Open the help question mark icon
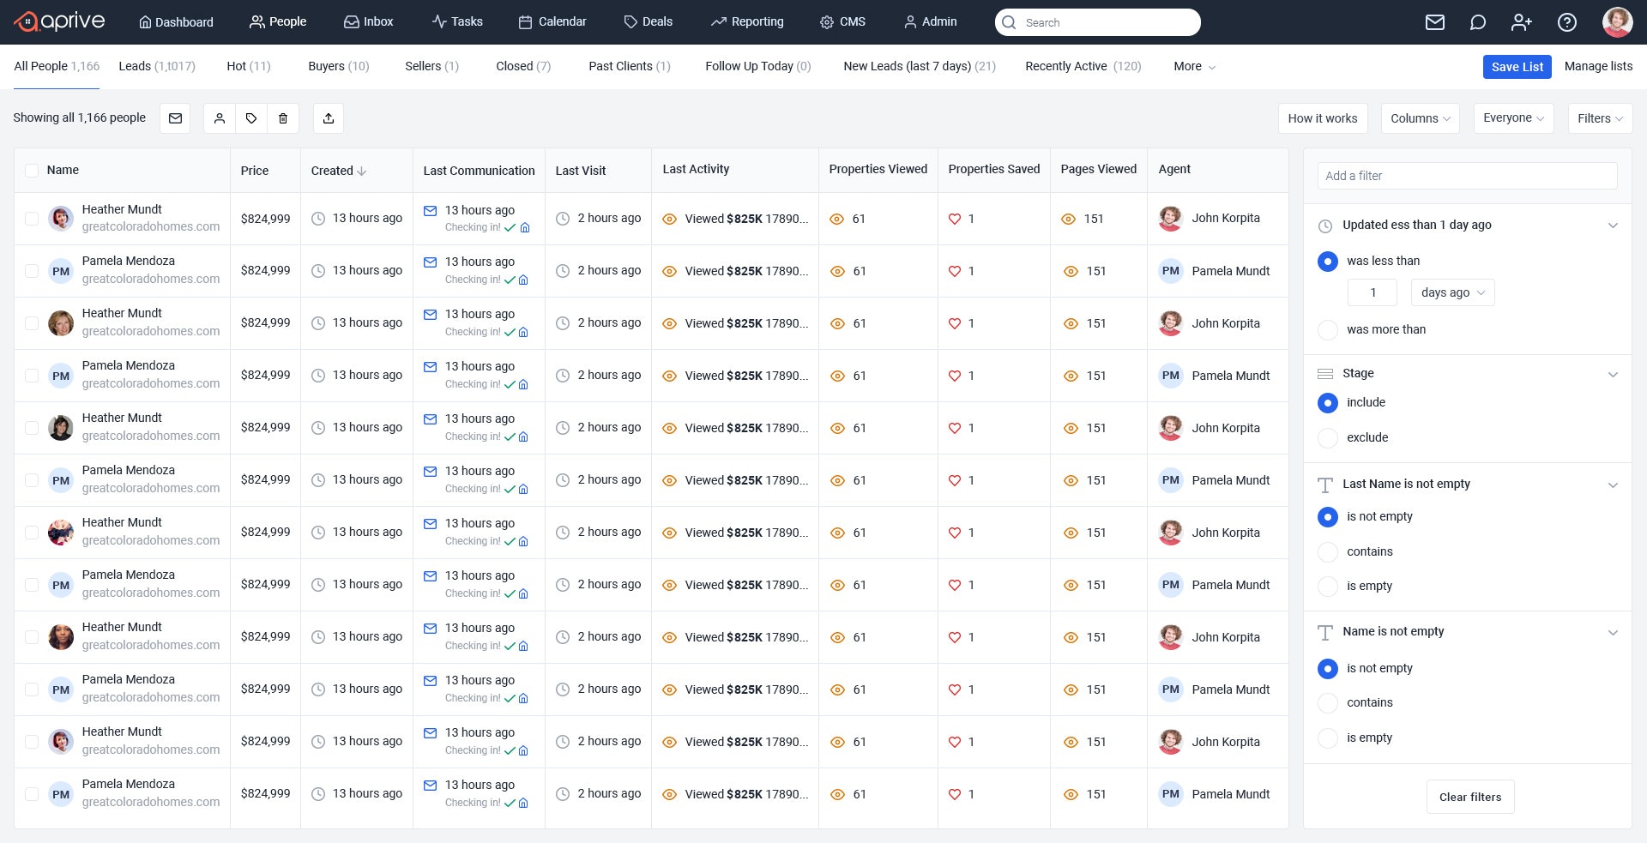Screen dimensions: 1647x843 1567,22
